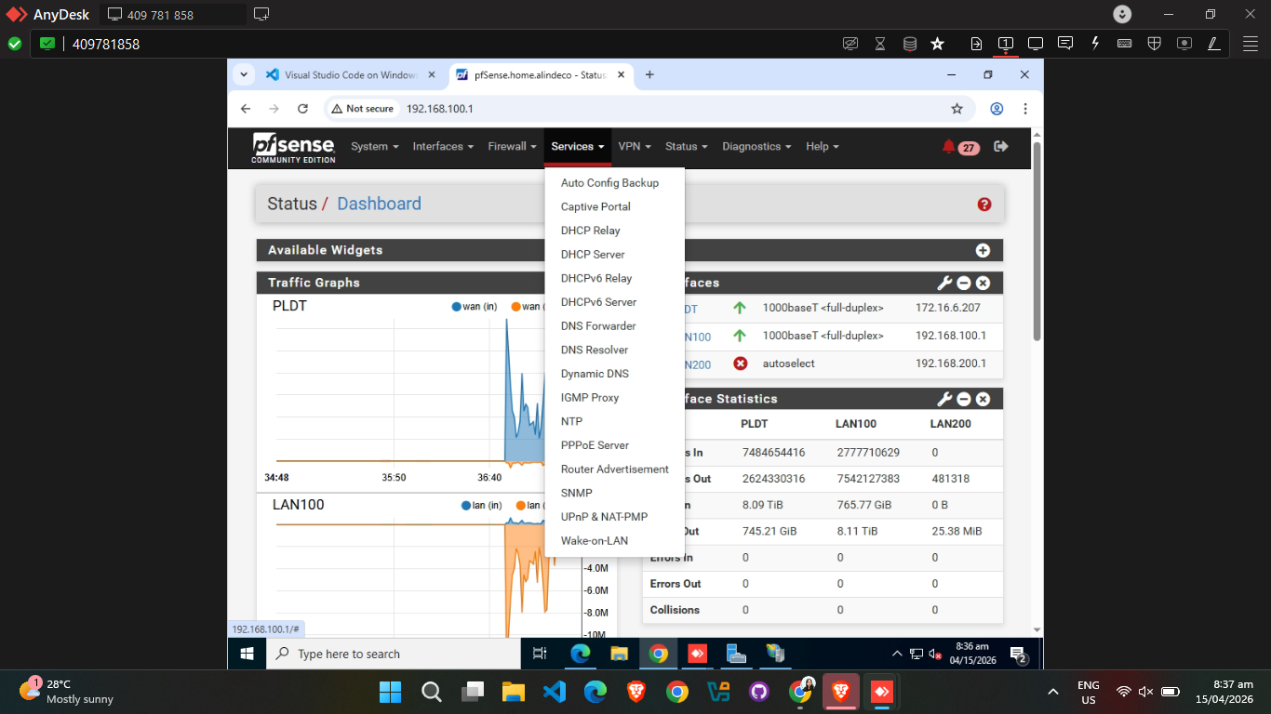Screen dimensions: 1271x714
Task: Open the Diagnostics dropdown menu
Action: (756, 147)
